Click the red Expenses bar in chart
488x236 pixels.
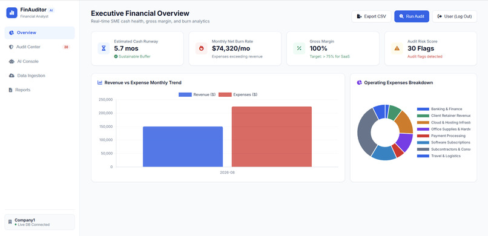coord(272,137)
